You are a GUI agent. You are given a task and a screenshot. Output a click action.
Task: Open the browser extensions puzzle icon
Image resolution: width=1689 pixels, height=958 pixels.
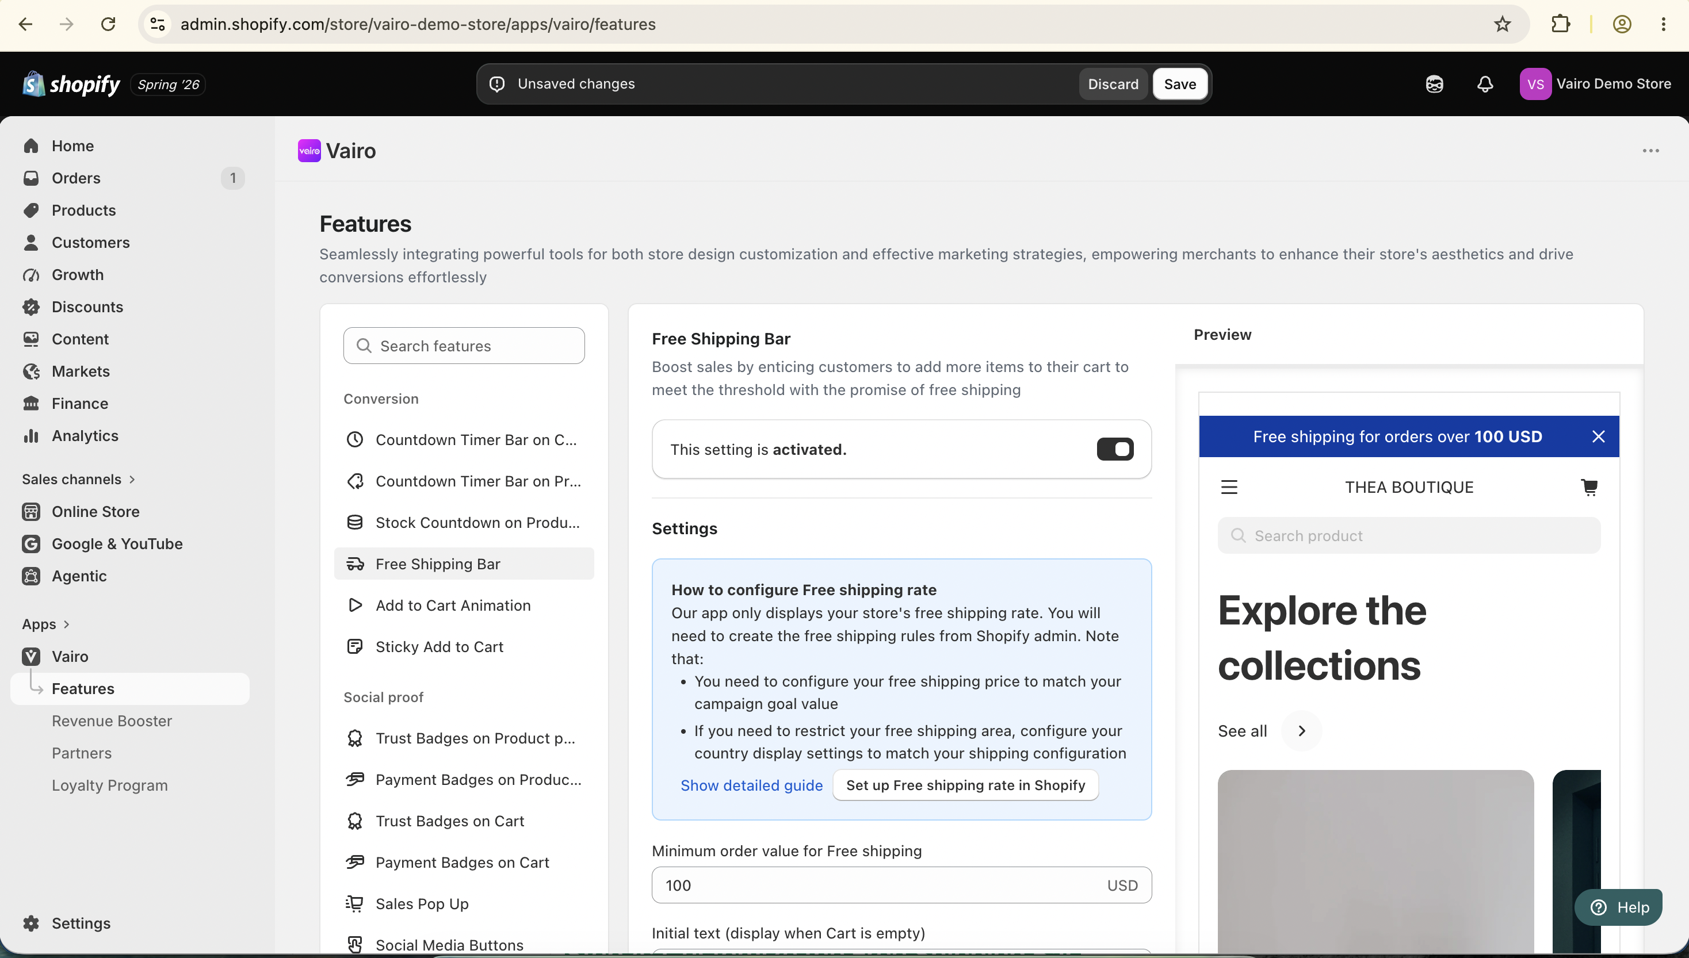coord(1561,24)
